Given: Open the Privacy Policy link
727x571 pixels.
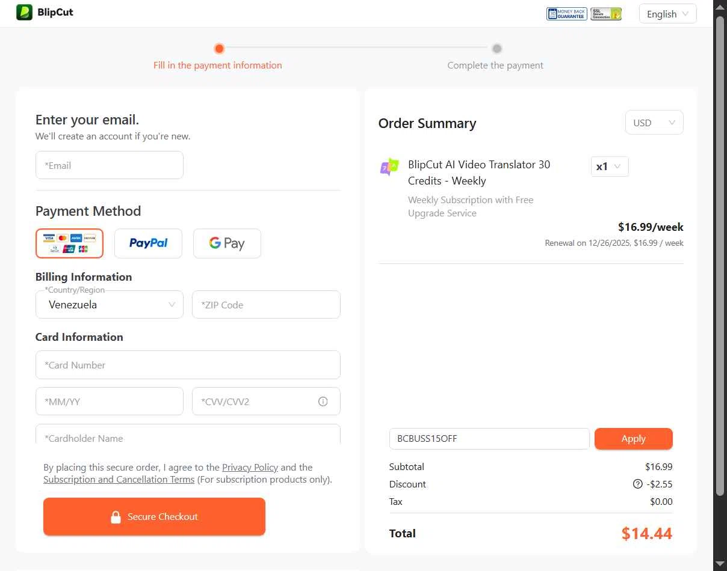Looking at the screenshot, I should coord(250,467).
